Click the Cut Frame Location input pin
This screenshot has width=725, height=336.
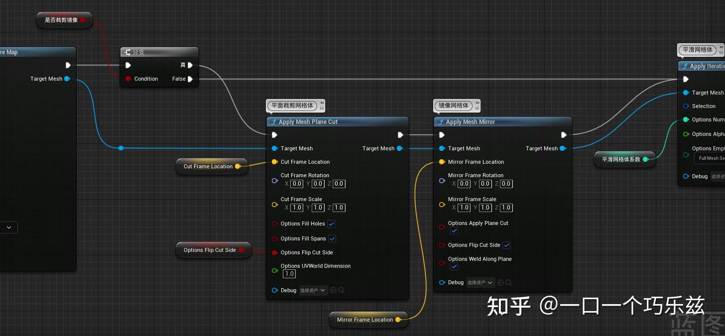click(274, 161)
